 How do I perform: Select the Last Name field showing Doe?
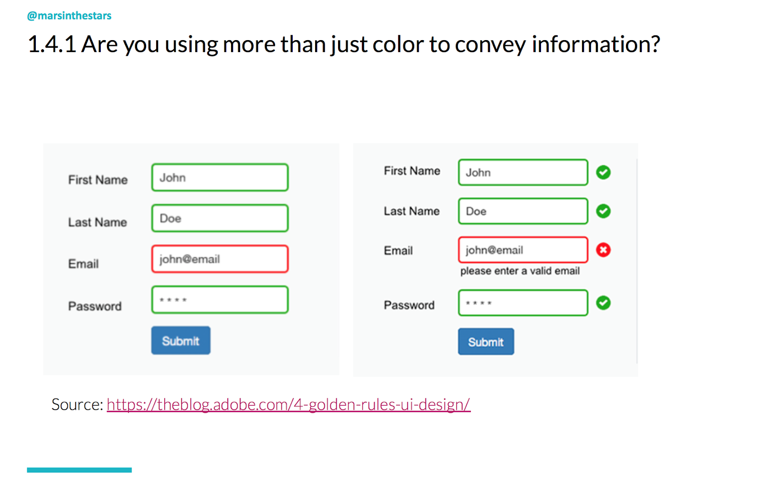(220, 218)
